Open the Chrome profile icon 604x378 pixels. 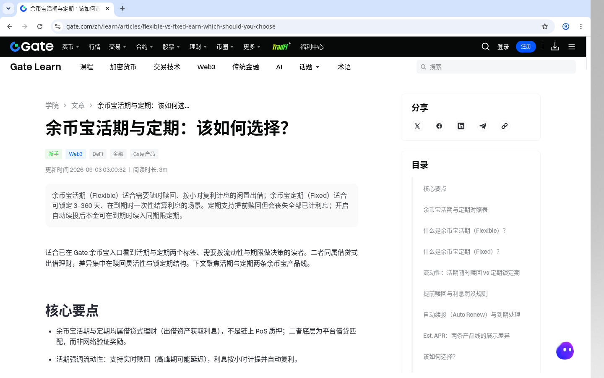click(x=566, y=26)
